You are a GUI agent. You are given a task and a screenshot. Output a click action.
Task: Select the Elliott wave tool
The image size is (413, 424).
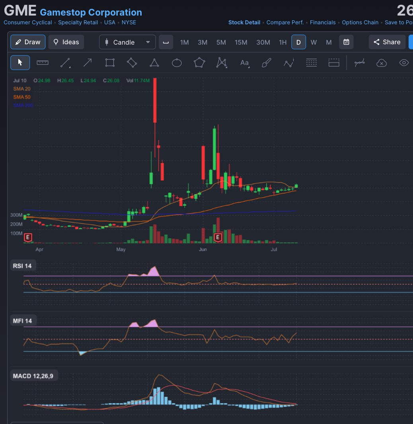(x=289, y=63)
